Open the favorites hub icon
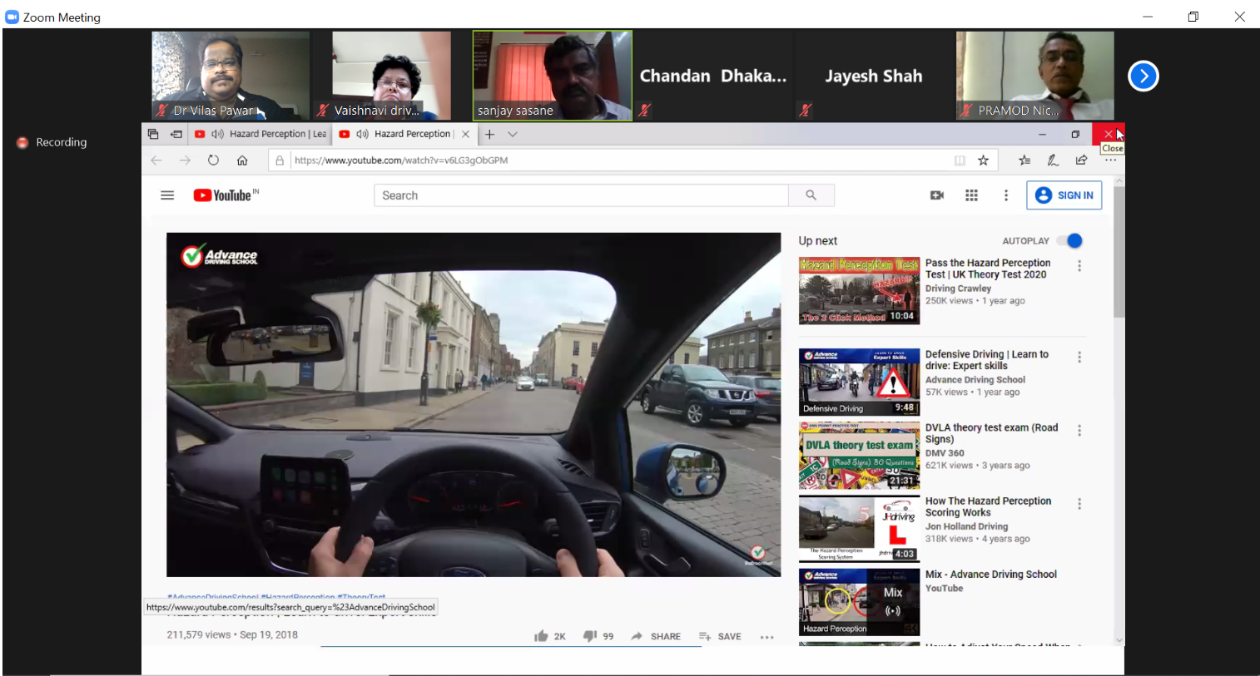This screenshot has height=676, width=1260. pyautogui.click(x=1024, y=160)
